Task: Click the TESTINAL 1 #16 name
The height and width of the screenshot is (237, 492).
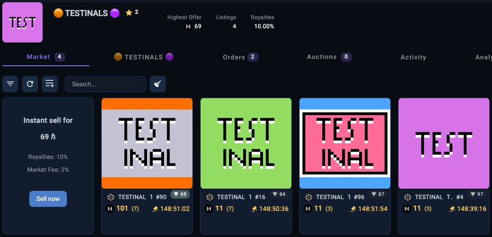Action: point(241,197)
